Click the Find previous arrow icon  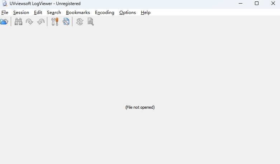pyautogui.click(x=41, y=22)
